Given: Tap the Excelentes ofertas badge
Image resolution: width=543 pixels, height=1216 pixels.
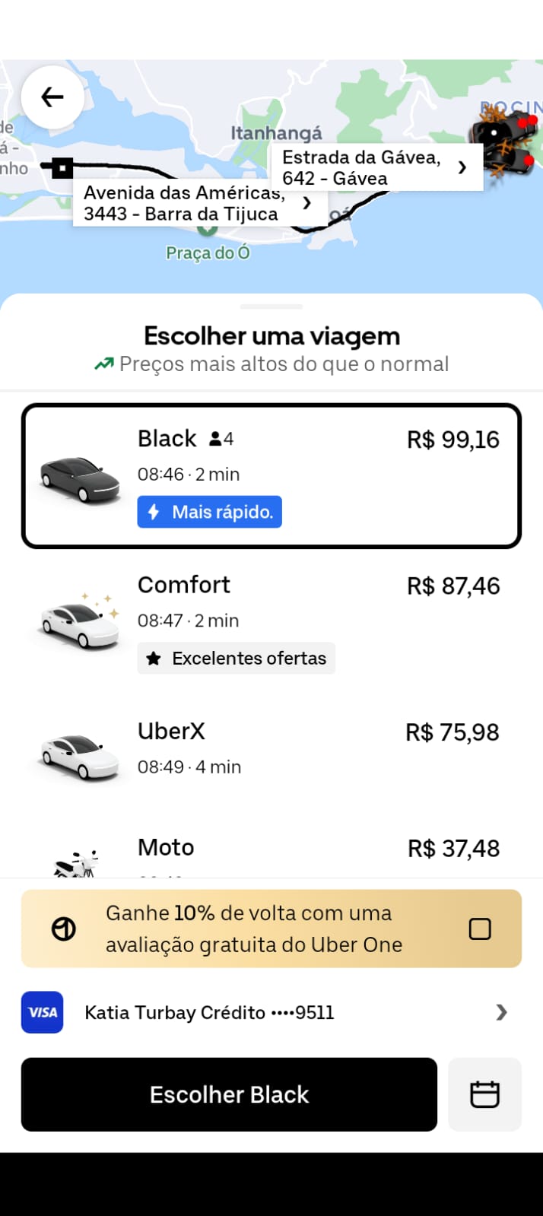Looking at the screenshot, I should 237,658.
